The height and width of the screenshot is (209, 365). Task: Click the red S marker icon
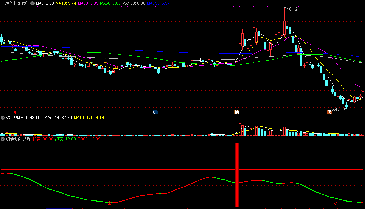click(15, 113)
